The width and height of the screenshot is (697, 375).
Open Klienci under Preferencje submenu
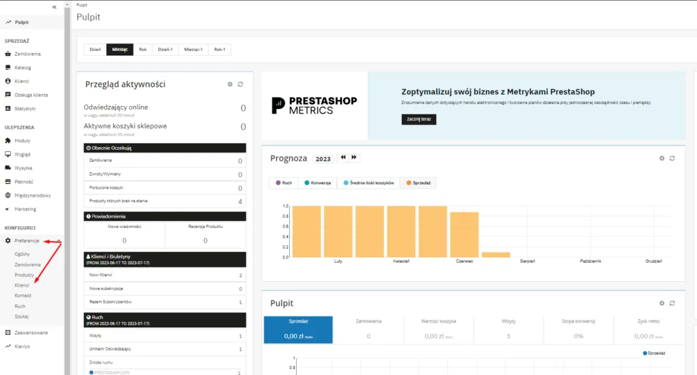pos(22,285)
